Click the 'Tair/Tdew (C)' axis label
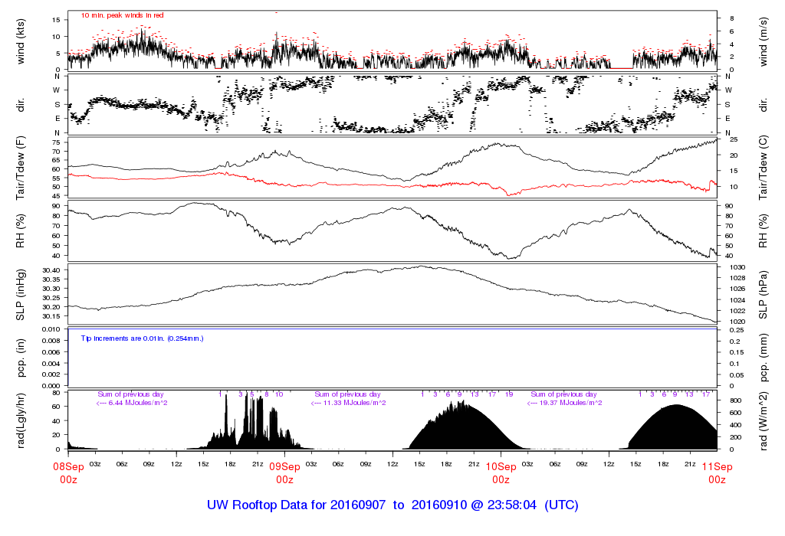 tap(763, 168)
